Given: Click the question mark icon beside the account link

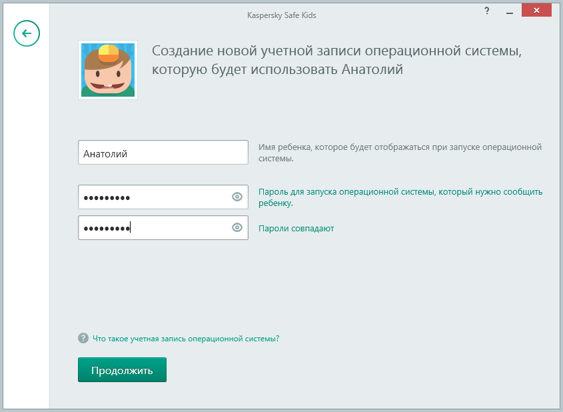Looking at the screenshot, I should point(83,339).
